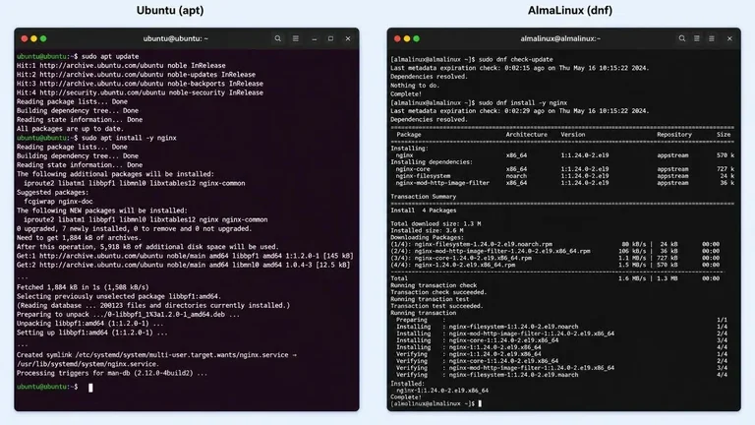Image resolution: width=755 pixels, height=425 pixels.
Task: Click the green dot on the AlmaLinux terminal
Action: click(417, 38)
